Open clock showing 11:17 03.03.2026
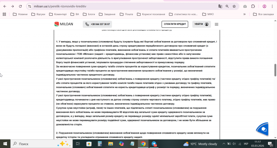Image resolution: width=277 pixels, height=148 pixels. pyautogui.click(x=258, y=144)
